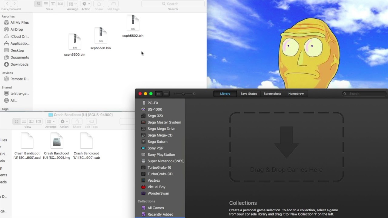Open Arrange dropdown in top Finder

(72, 4)
